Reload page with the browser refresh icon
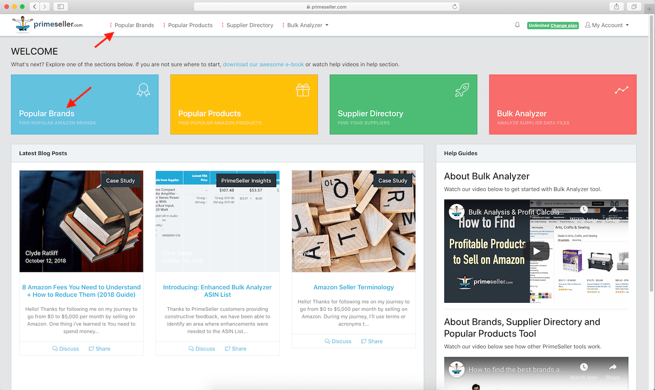The height and width of the screenshot is (390, 655). (455, 7)
